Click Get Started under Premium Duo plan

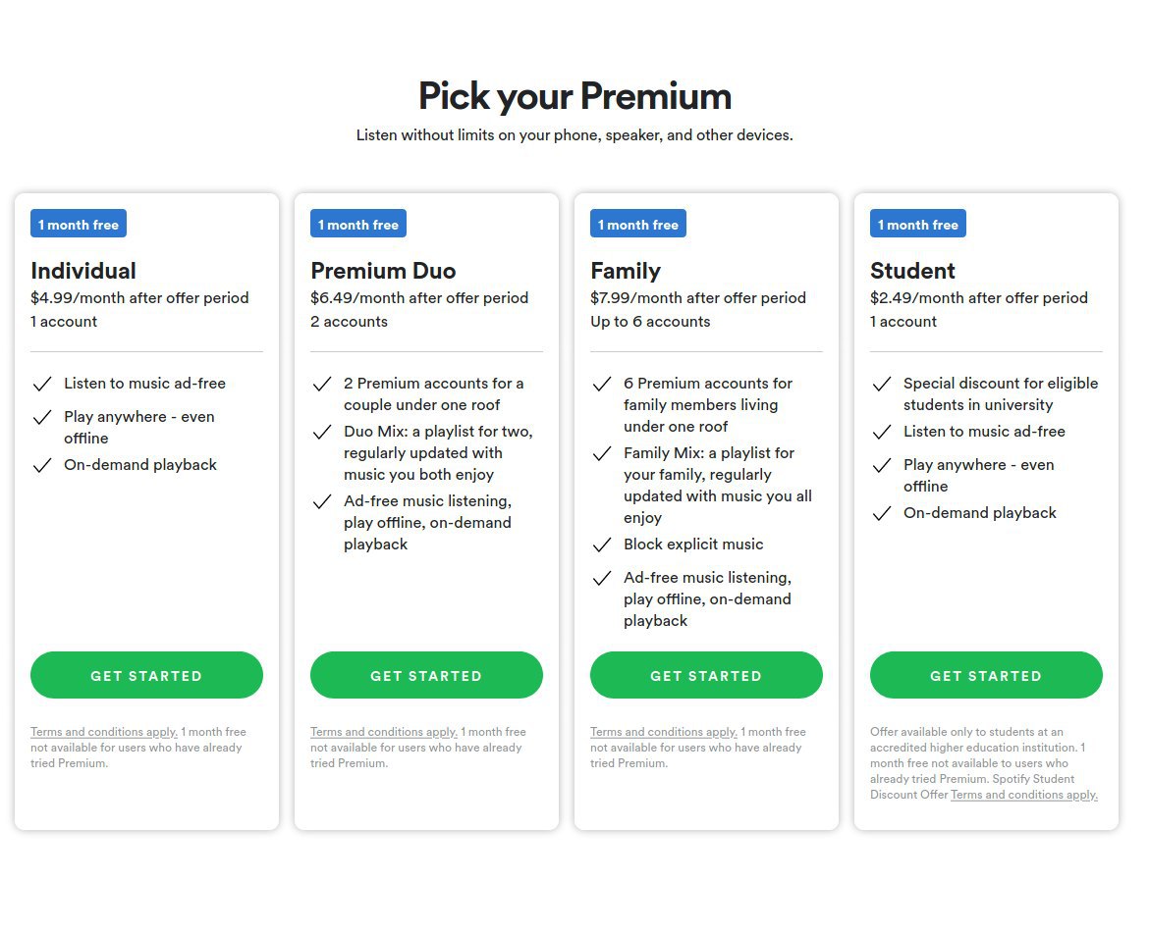point(426,675)
